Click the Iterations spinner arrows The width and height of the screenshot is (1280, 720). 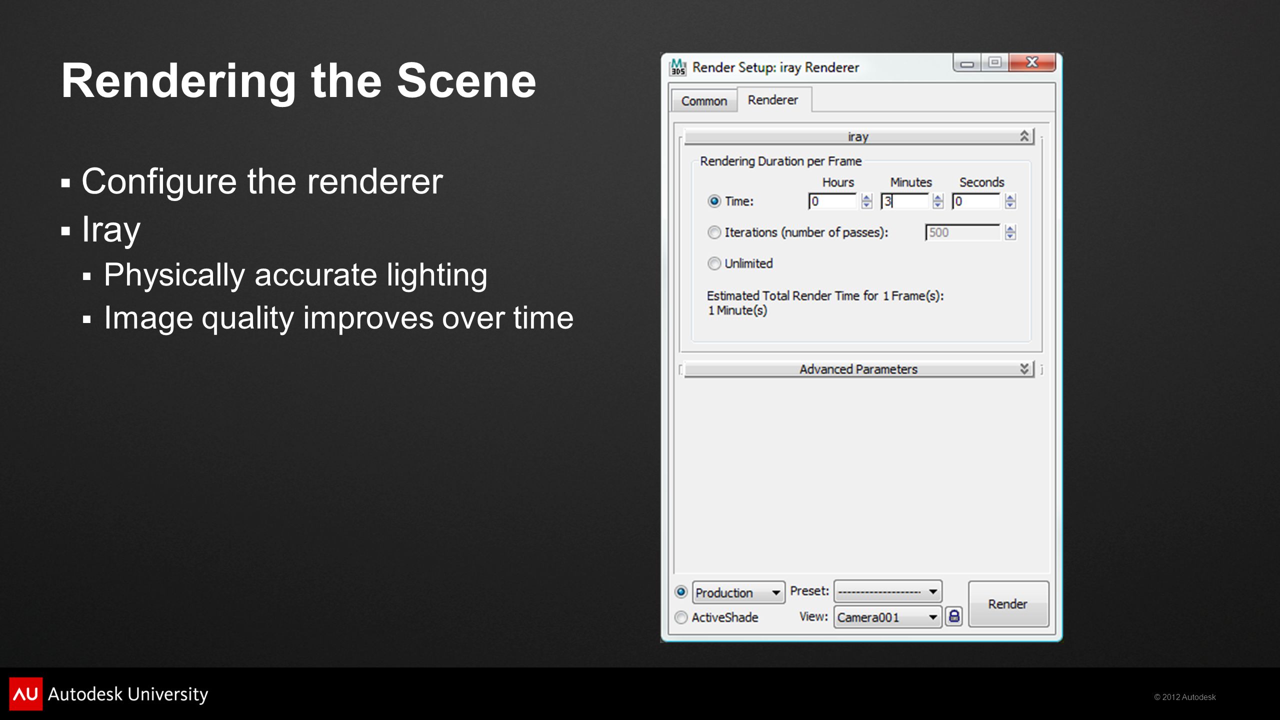[x=1010, y=232]
